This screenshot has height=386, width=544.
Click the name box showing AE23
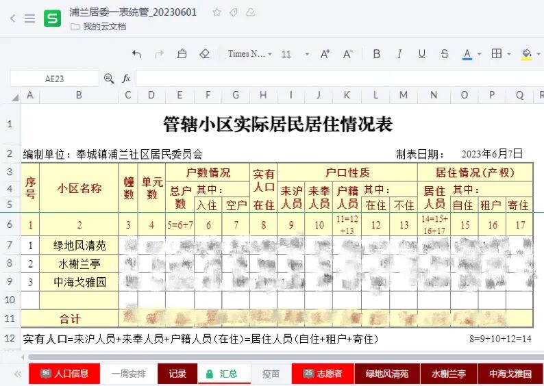coord(55,79)
